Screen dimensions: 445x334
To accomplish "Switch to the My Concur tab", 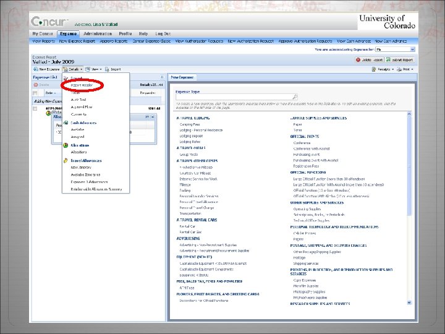I will [43, 34].
